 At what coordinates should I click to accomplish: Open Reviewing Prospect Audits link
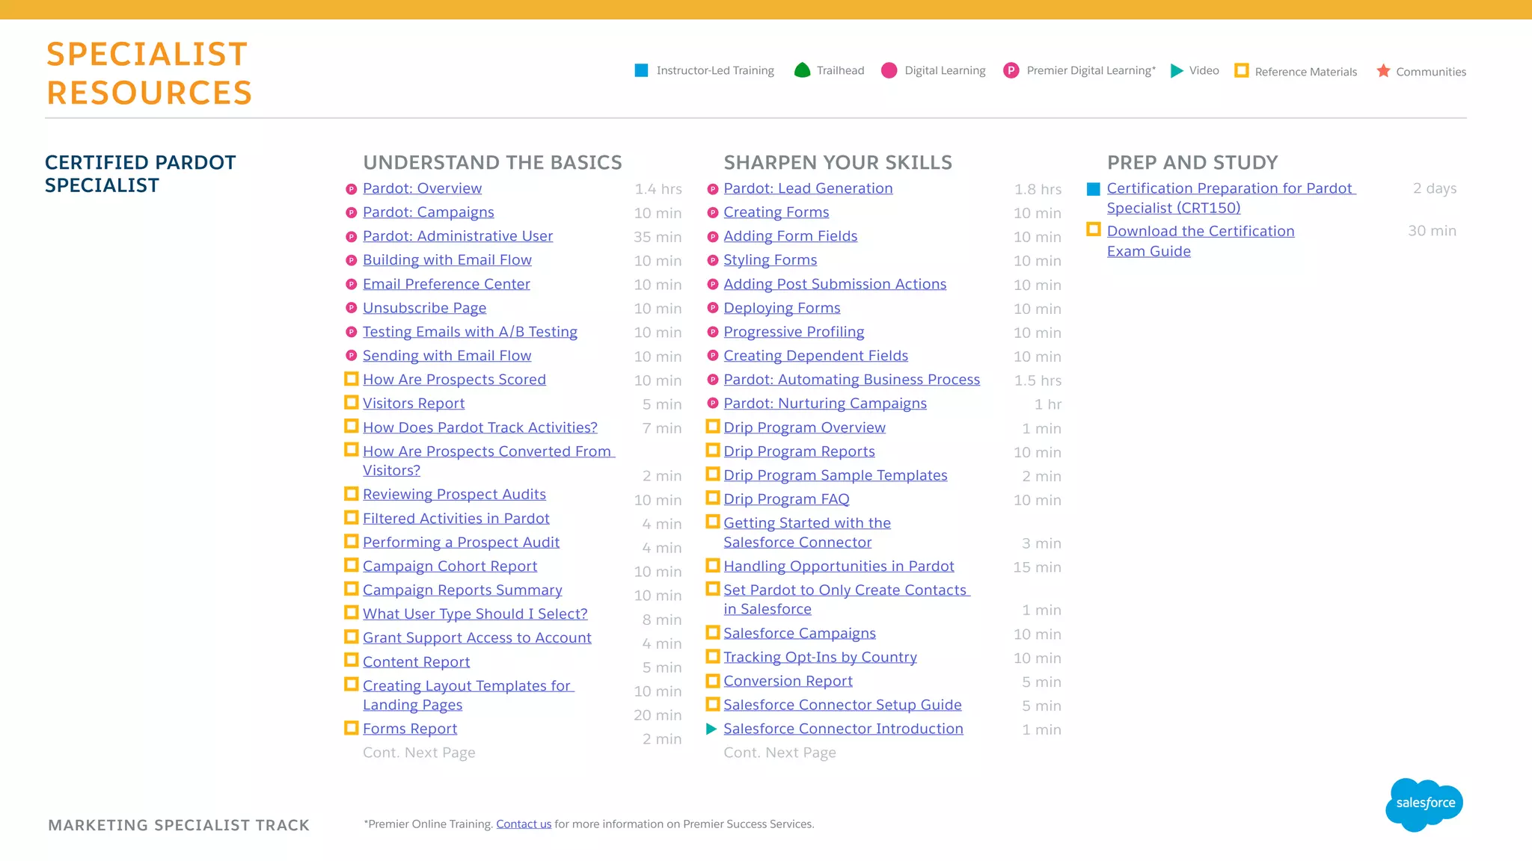click(x=455, y=494)
